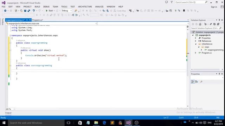225x126 pixels.
Task: Click the feedback speech bubble icon
Action: 166,2
